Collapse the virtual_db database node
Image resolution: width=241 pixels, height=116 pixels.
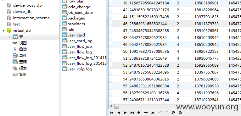[3, 30]
